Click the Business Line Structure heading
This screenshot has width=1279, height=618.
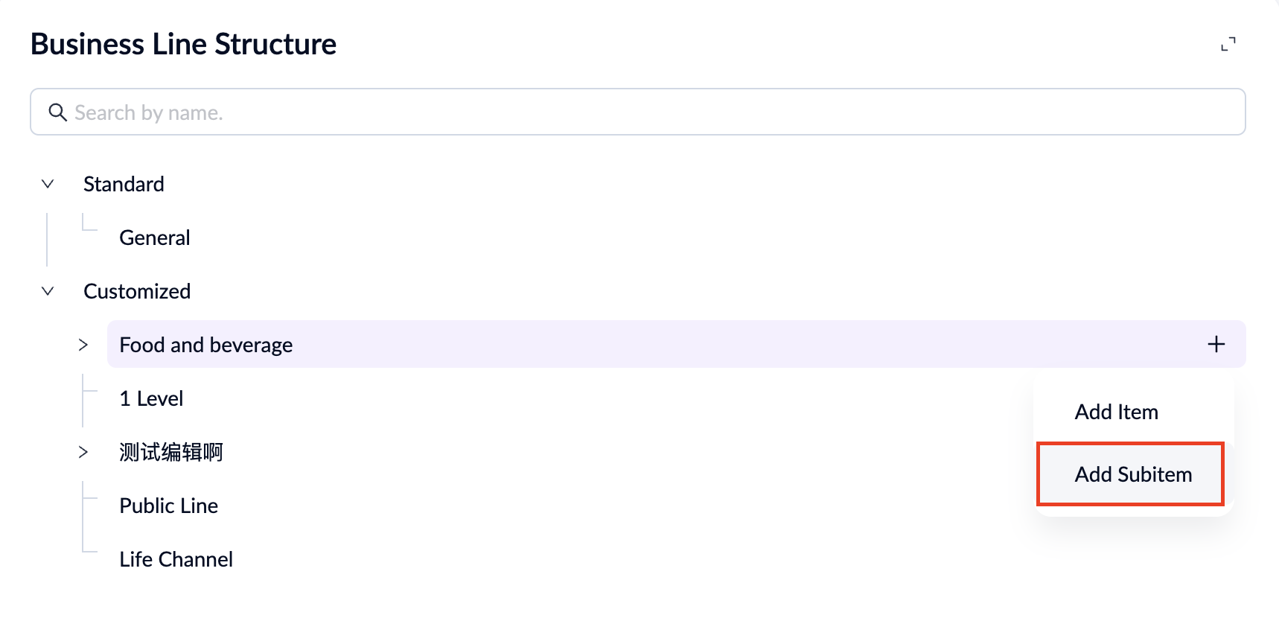182,43
